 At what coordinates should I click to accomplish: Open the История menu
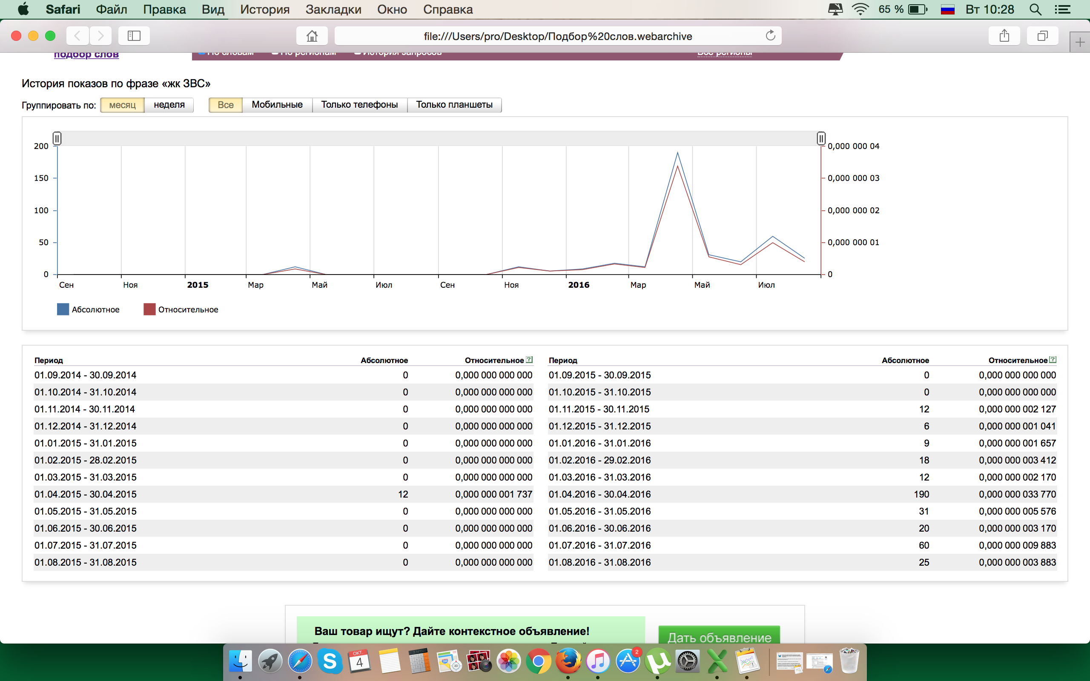[264, 9]
